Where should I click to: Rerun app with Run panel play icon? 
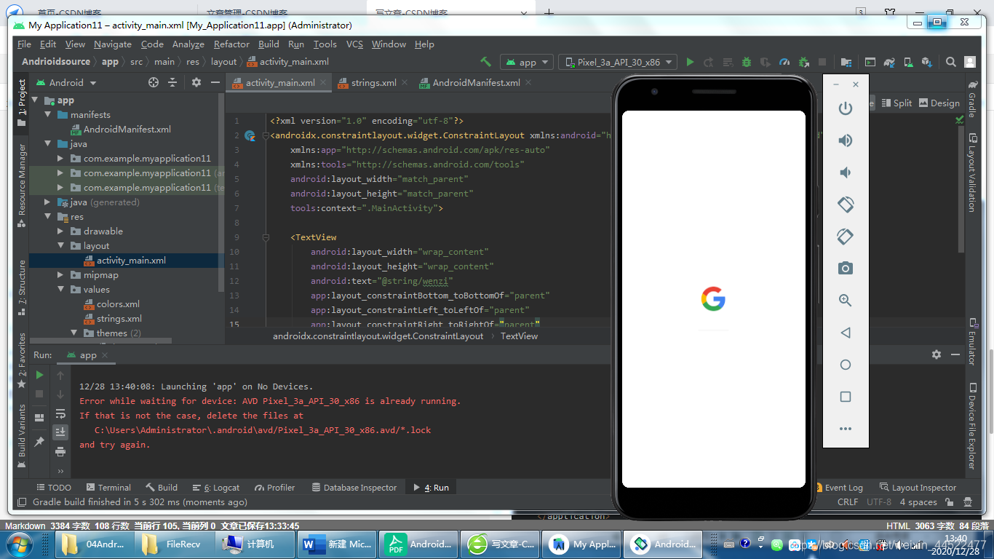pos(39,375)
